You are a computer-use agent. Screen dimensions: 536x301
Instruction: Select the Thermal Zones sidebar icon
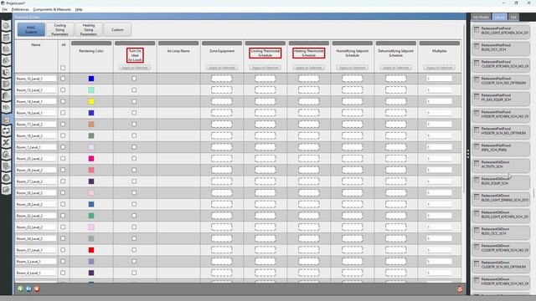6,119
